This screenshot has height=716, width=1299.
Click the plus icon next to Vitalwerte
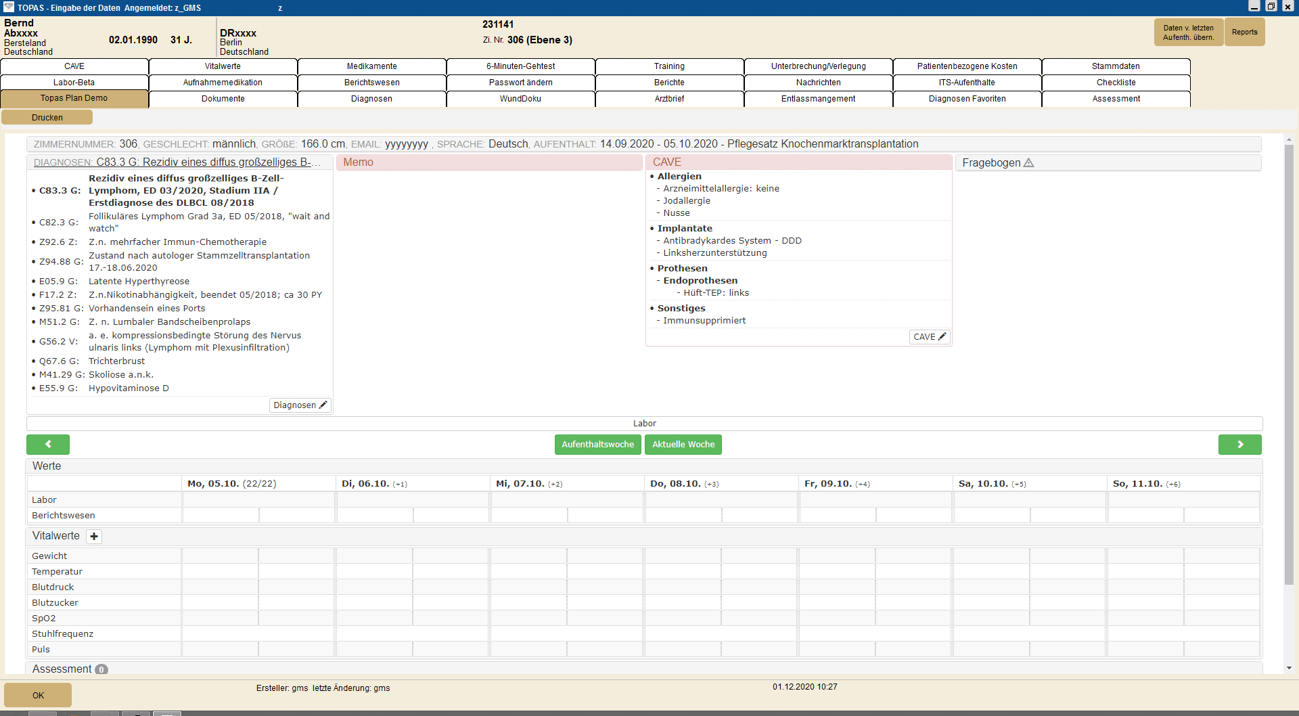click(x=94, y=537)
